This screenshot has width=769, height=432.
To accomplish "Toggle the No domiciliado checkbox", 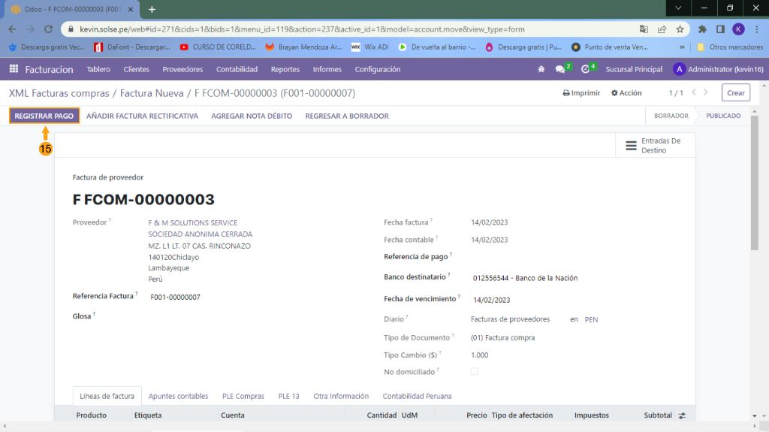I will 474,371.
